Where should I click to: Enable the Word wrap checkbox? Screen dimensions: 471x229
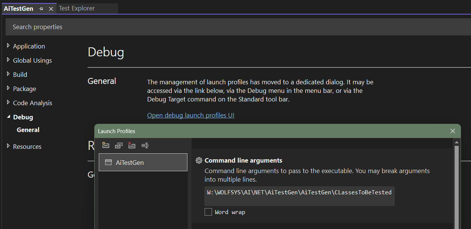[208, 212]
